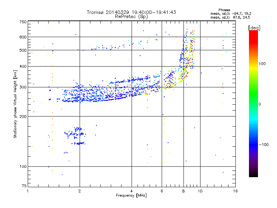Click the '500' height axis tick label
This screenshot has height=208, width=277.
click(23, 50)
